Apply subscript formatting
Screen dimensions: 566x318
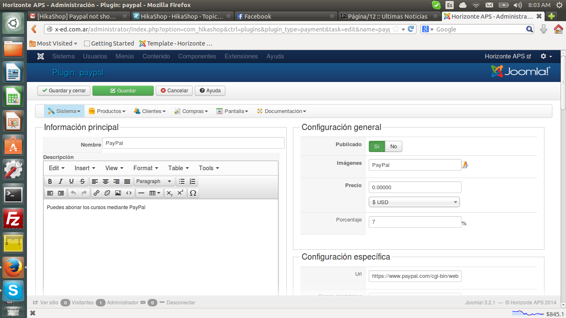169,193
